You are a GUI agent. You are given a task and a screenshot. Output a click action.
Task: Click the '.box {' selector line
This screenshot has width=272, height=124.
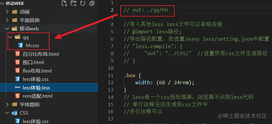132,75
